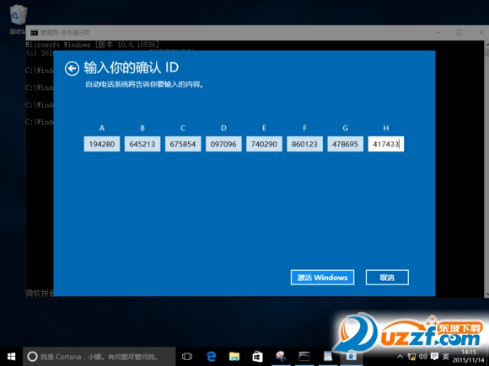Launch Microsoft Edge from the taskbar
The width and height of the screenshot is (489, 366).
(x=211, y=357)
